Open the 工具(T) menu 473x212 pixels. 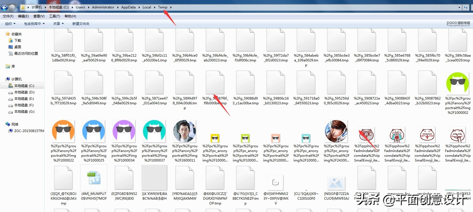pyautogui.click(x=54, y=16)
